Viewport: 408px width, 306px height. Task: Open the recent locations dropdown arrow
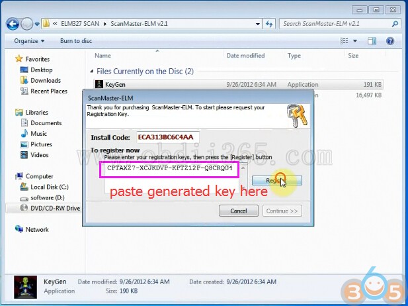tap(37, 25)
